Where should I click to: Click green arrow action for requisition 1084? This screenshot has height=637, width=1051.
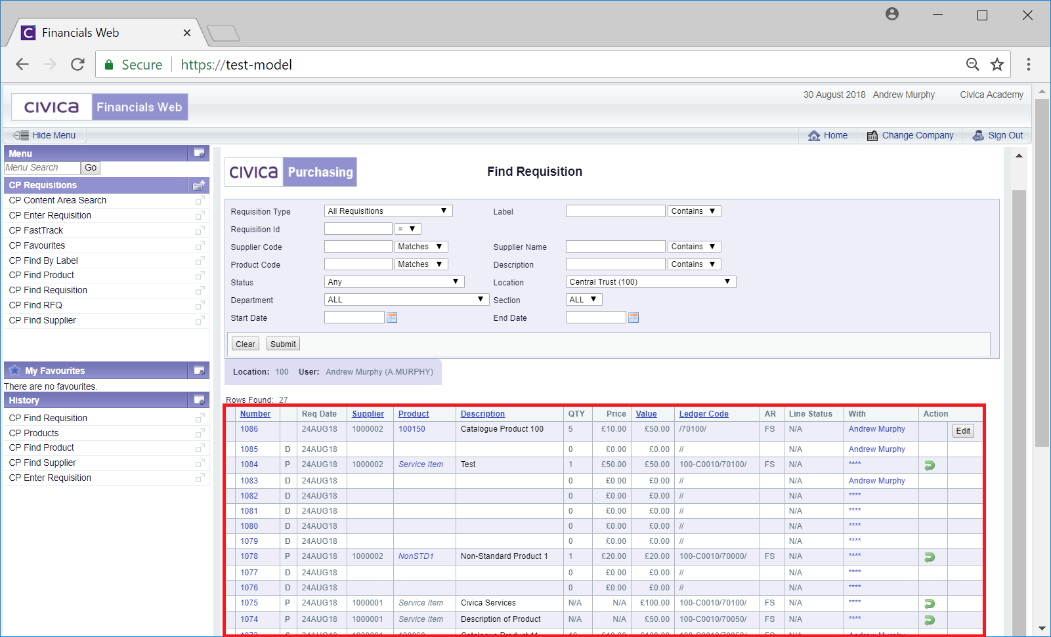(x=930, y=465)
